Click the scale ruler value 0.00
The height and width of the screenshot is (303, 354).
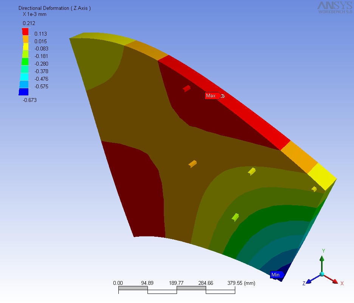[118, 283]
